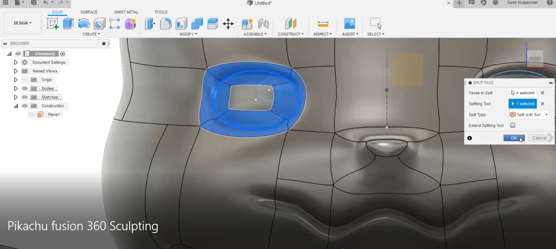The width and height of the screenshot is (556, 249).
Task: Open the data panel grid icon
Action: [6, 3]
